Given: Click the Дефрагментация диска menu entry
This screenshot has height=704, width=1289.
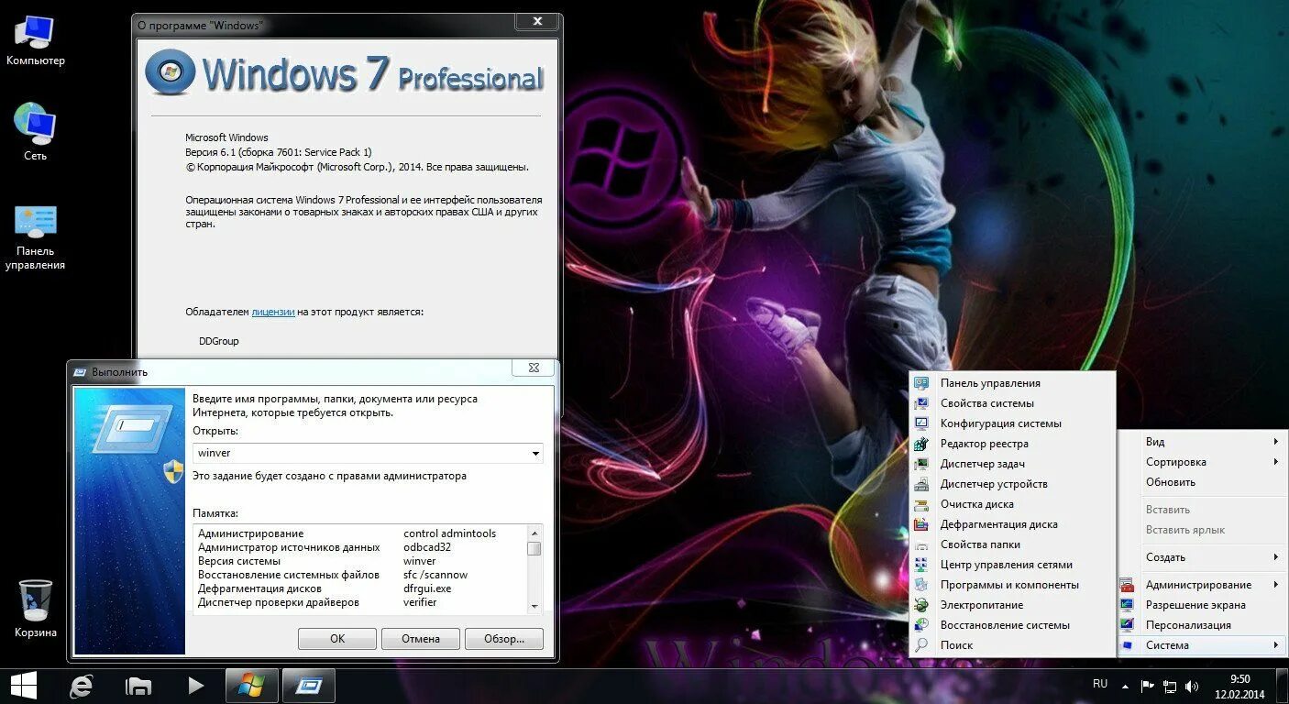Looking at the screenshot, I should click(1012, 524).
